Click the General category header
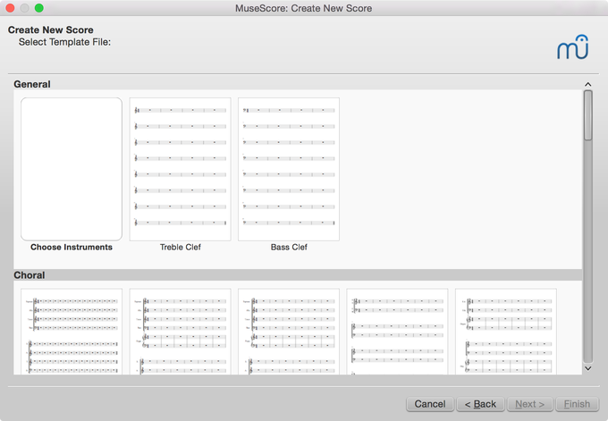Screen dimensions: 608x421 [32, 84]
